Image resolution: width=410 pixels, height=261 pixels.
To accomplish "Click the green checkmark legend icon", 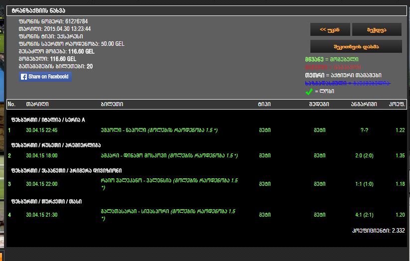I will pos(309,92).
